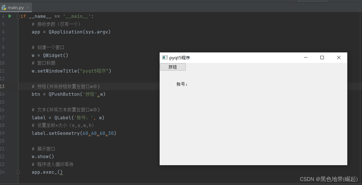Maximize the pyqt5程序 window

322,58
